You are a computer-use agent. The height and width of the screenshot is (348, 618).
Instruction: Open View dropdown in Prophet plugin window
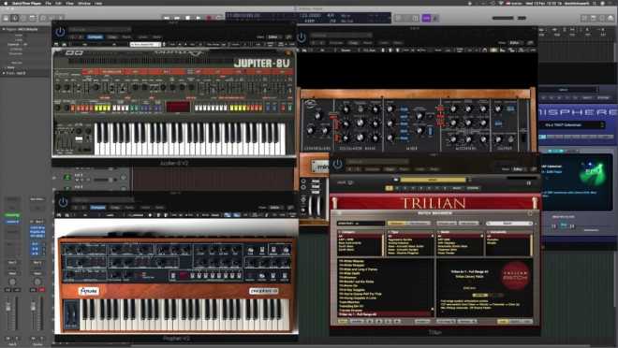tap(275, 208)
